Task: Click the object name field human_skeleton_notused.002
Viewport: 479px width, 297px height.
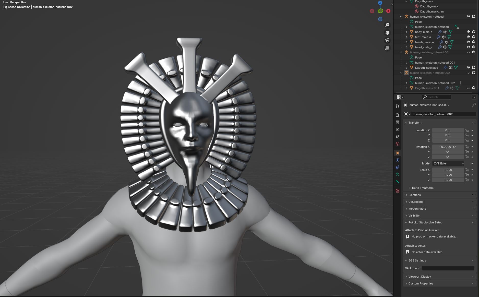Action: coord(444,114)
